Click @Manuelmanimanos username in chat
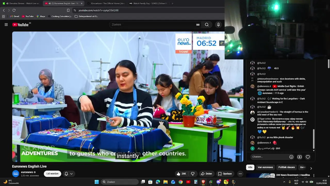This screenshot has height=186, width=330. pos(268,79)
